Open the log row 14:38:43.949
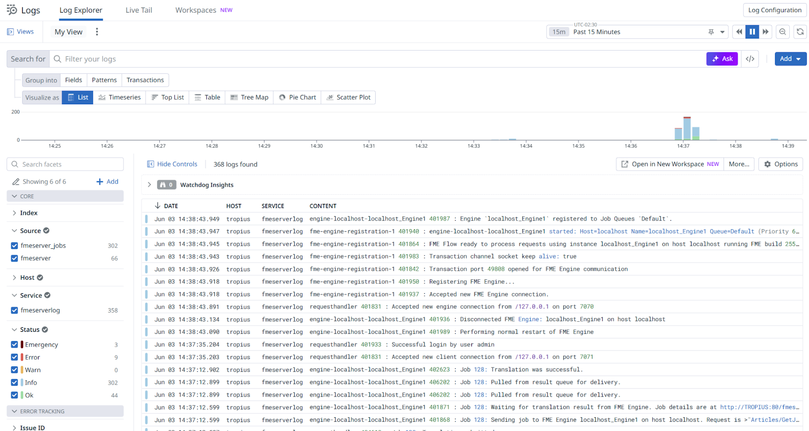Viewport: 809px width, 431px height. click(x=472, y=219)
